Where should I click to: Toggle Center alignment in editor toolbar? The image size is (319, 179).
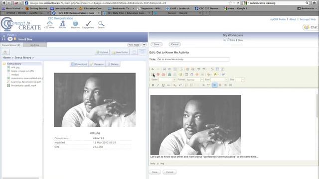pyautogui.click(x=220, y=85)
